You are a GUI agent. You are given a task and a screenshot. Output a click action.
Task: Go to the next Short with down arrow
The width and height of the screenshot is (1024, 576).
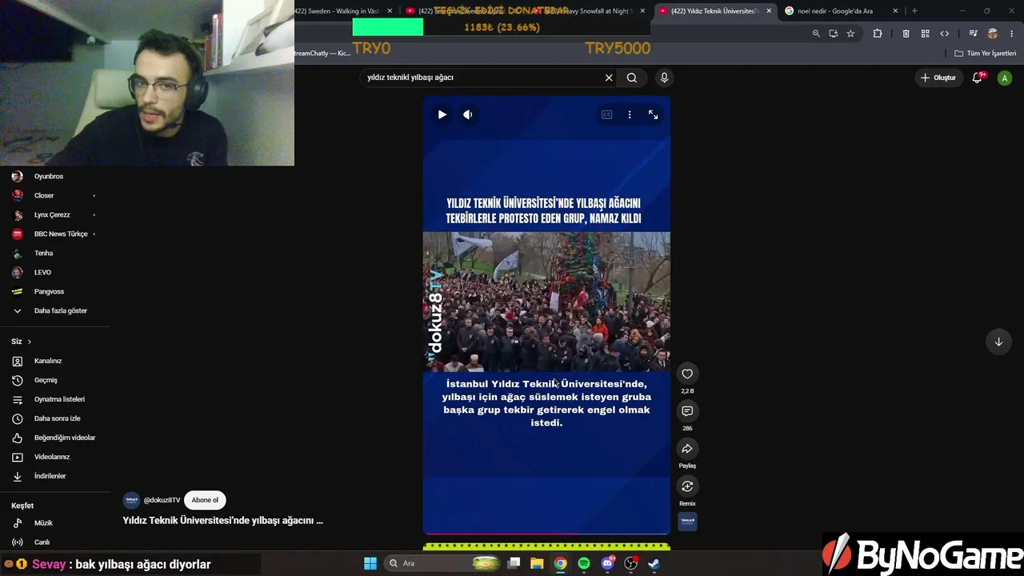pos(998,342)
